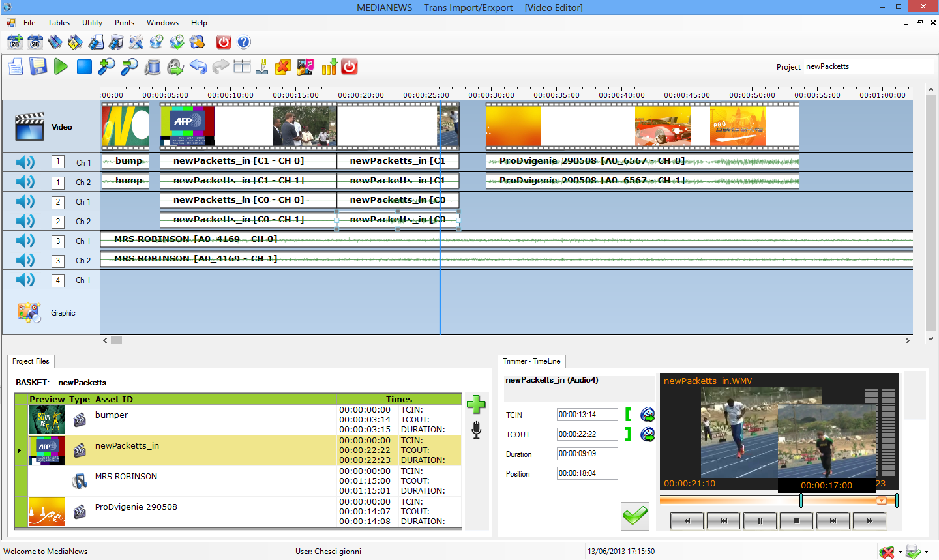Open the Redo arrow icon
939x560 pixels.
[220, 66]
